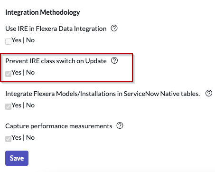Click the Integration Methodology heading
The width and height of the screenshot is (215, 172).
point(43,12)
